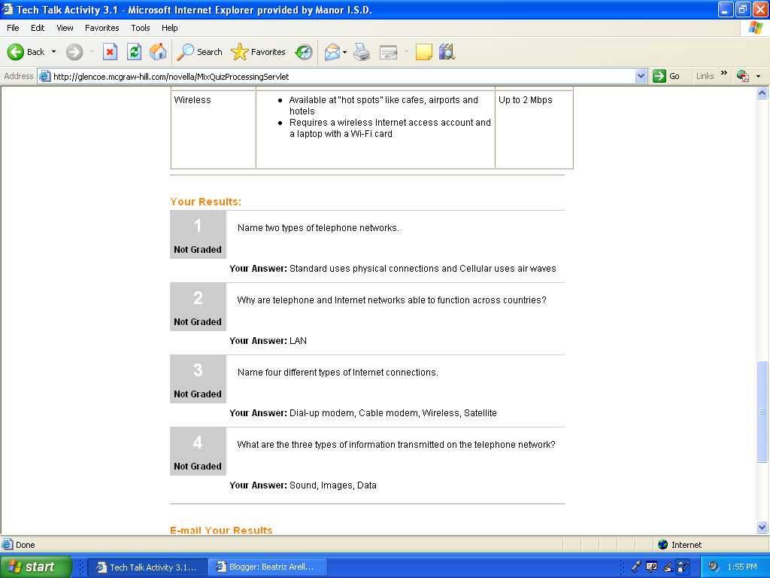The width and height of the screenshot is (770, 578).
Task: Print the page using printer icon
Action: (362, 52)
